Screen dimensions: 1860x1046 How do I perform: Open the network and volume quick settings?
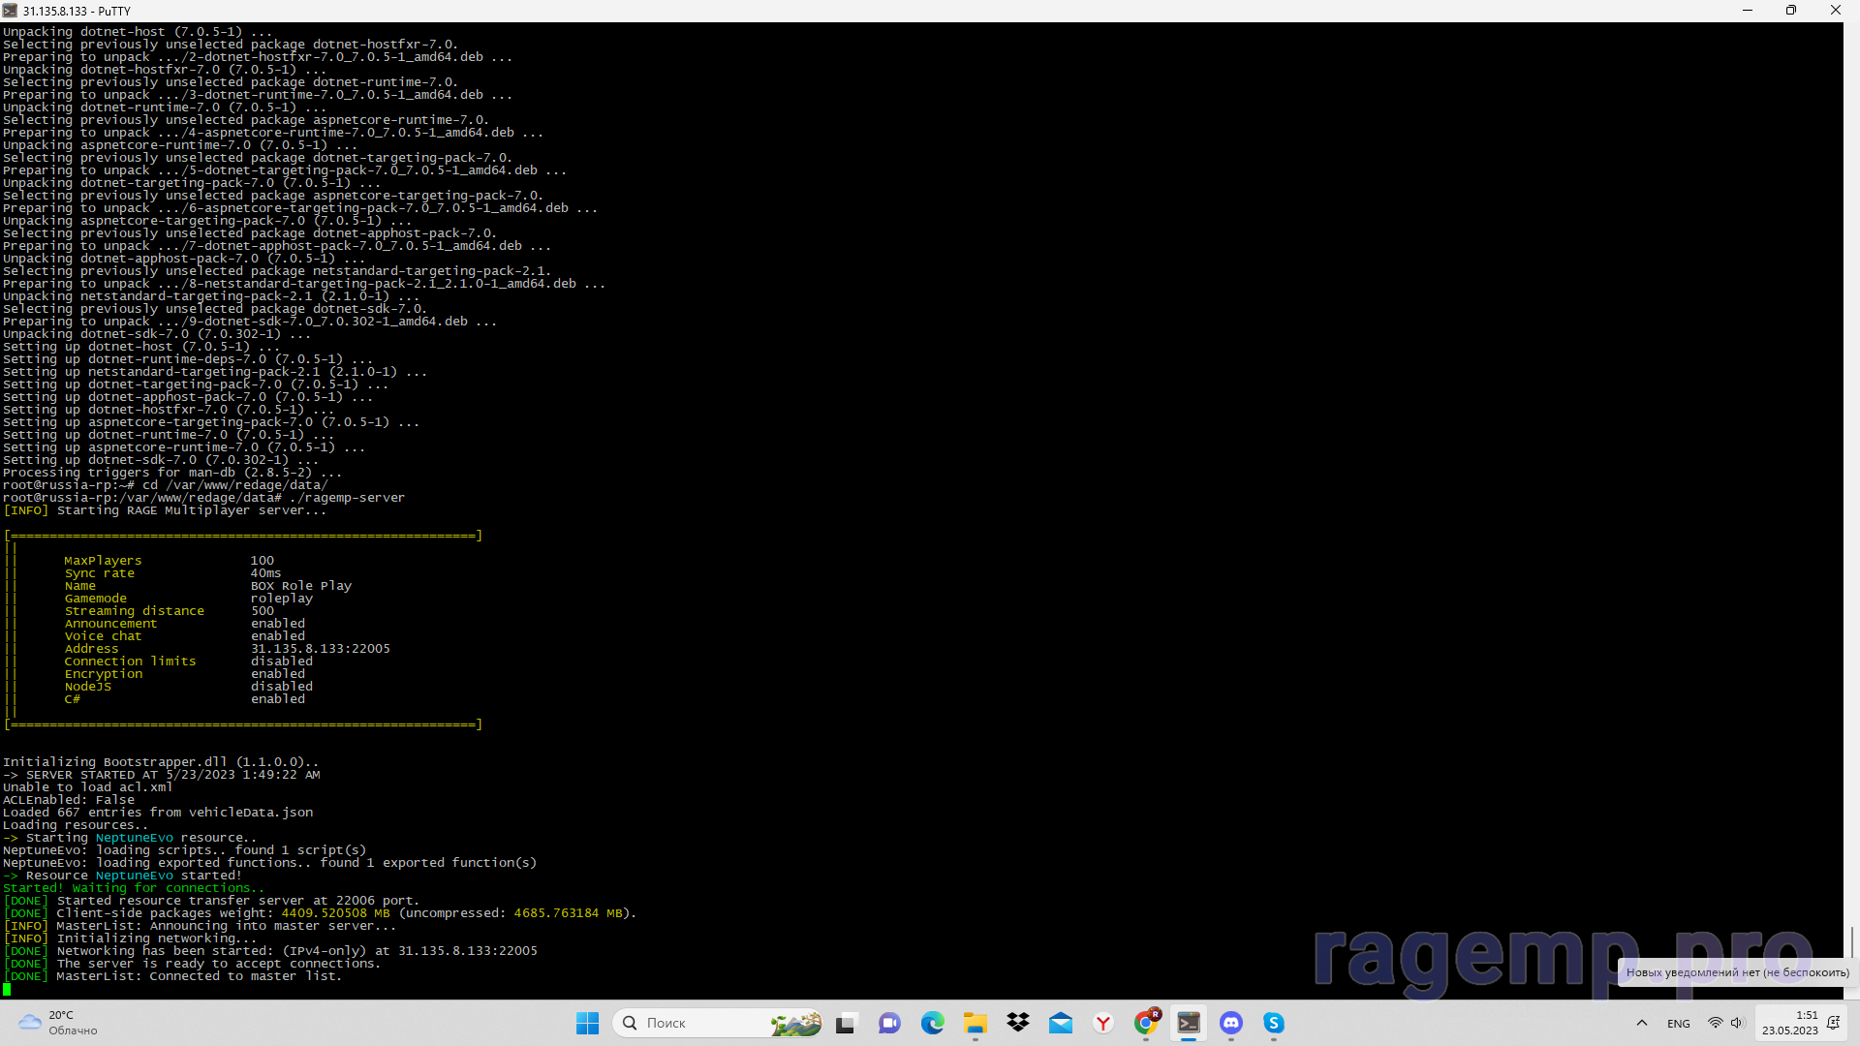point(1725,1024)
